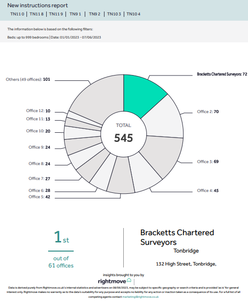Click the Office 2: 70 label
The height and width of the screenshot is (304, 248).
(208, 112)
